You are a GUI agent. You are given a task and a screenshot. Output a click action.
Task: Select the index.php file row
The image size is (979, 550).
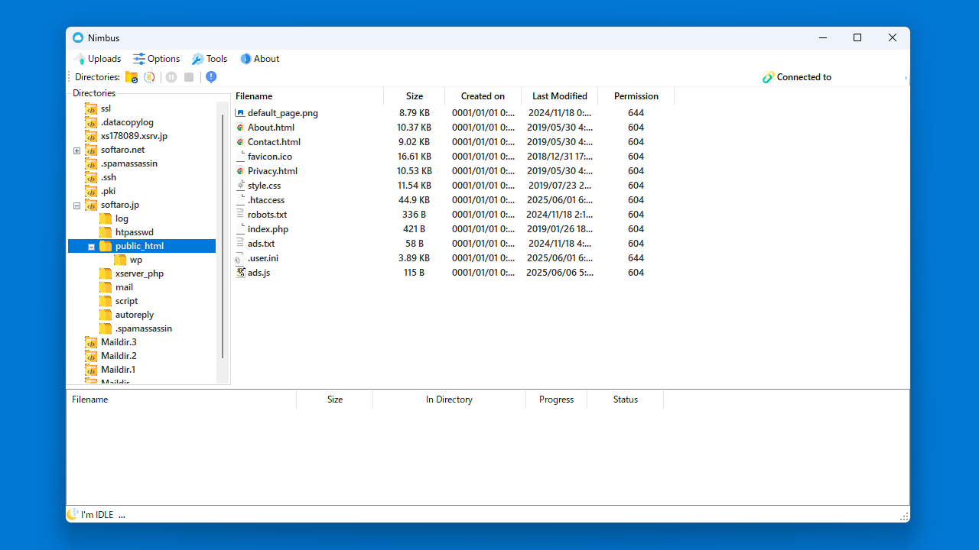point(454,229)
